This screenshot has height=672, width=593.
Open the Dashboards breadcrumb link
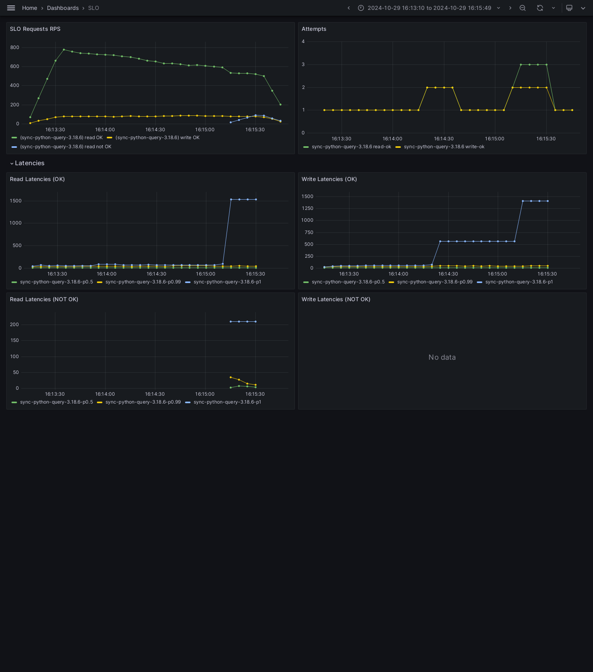(x=63, y=8)
